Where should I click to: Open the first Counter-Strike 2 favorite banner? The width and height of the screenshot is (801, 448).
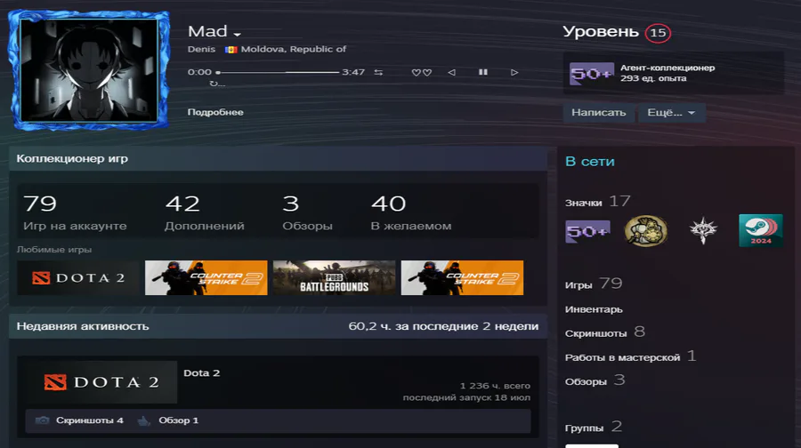click(x=206, y=278)
